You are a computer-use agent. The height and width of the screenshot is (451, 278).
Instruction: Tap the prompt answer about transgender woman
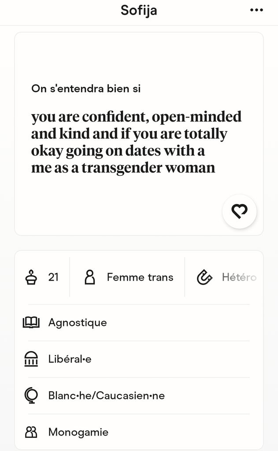tap(136, 142)
